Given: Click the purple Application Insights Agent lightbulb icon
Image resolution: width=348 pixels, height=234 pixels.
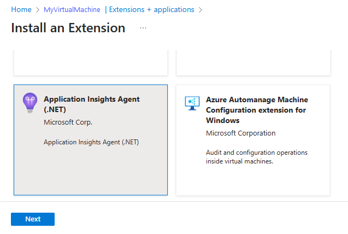Looking at the screenshot, I should (x=29, y=102).
